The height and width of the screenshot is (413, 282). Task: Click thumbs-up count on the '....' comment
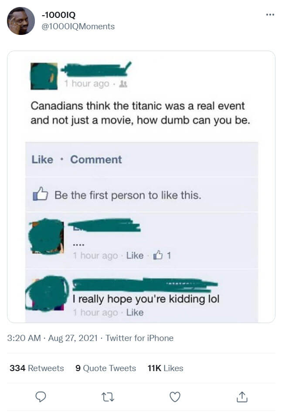pyautogui.click(x=162, y=255)
